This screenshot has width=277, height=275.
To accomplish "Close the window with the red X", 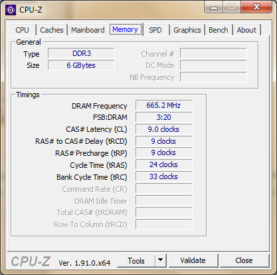I will coord(256,7).
